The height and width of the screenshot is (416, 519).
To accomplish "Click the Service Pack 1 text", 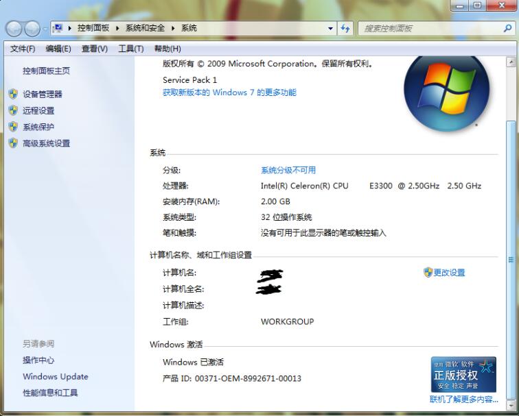I will pos(189,80).
